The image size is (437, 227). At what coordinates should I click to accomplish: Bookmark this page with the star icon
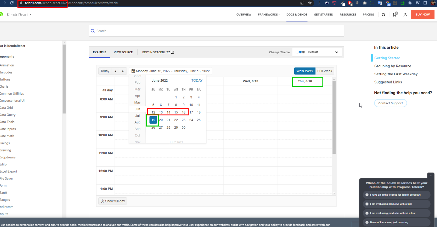[310, 3]
